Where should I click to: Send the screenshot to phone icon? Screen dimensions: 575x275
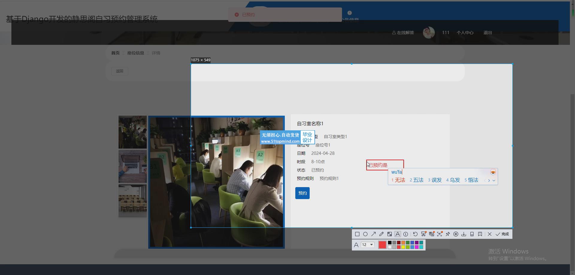click(472, 234)
